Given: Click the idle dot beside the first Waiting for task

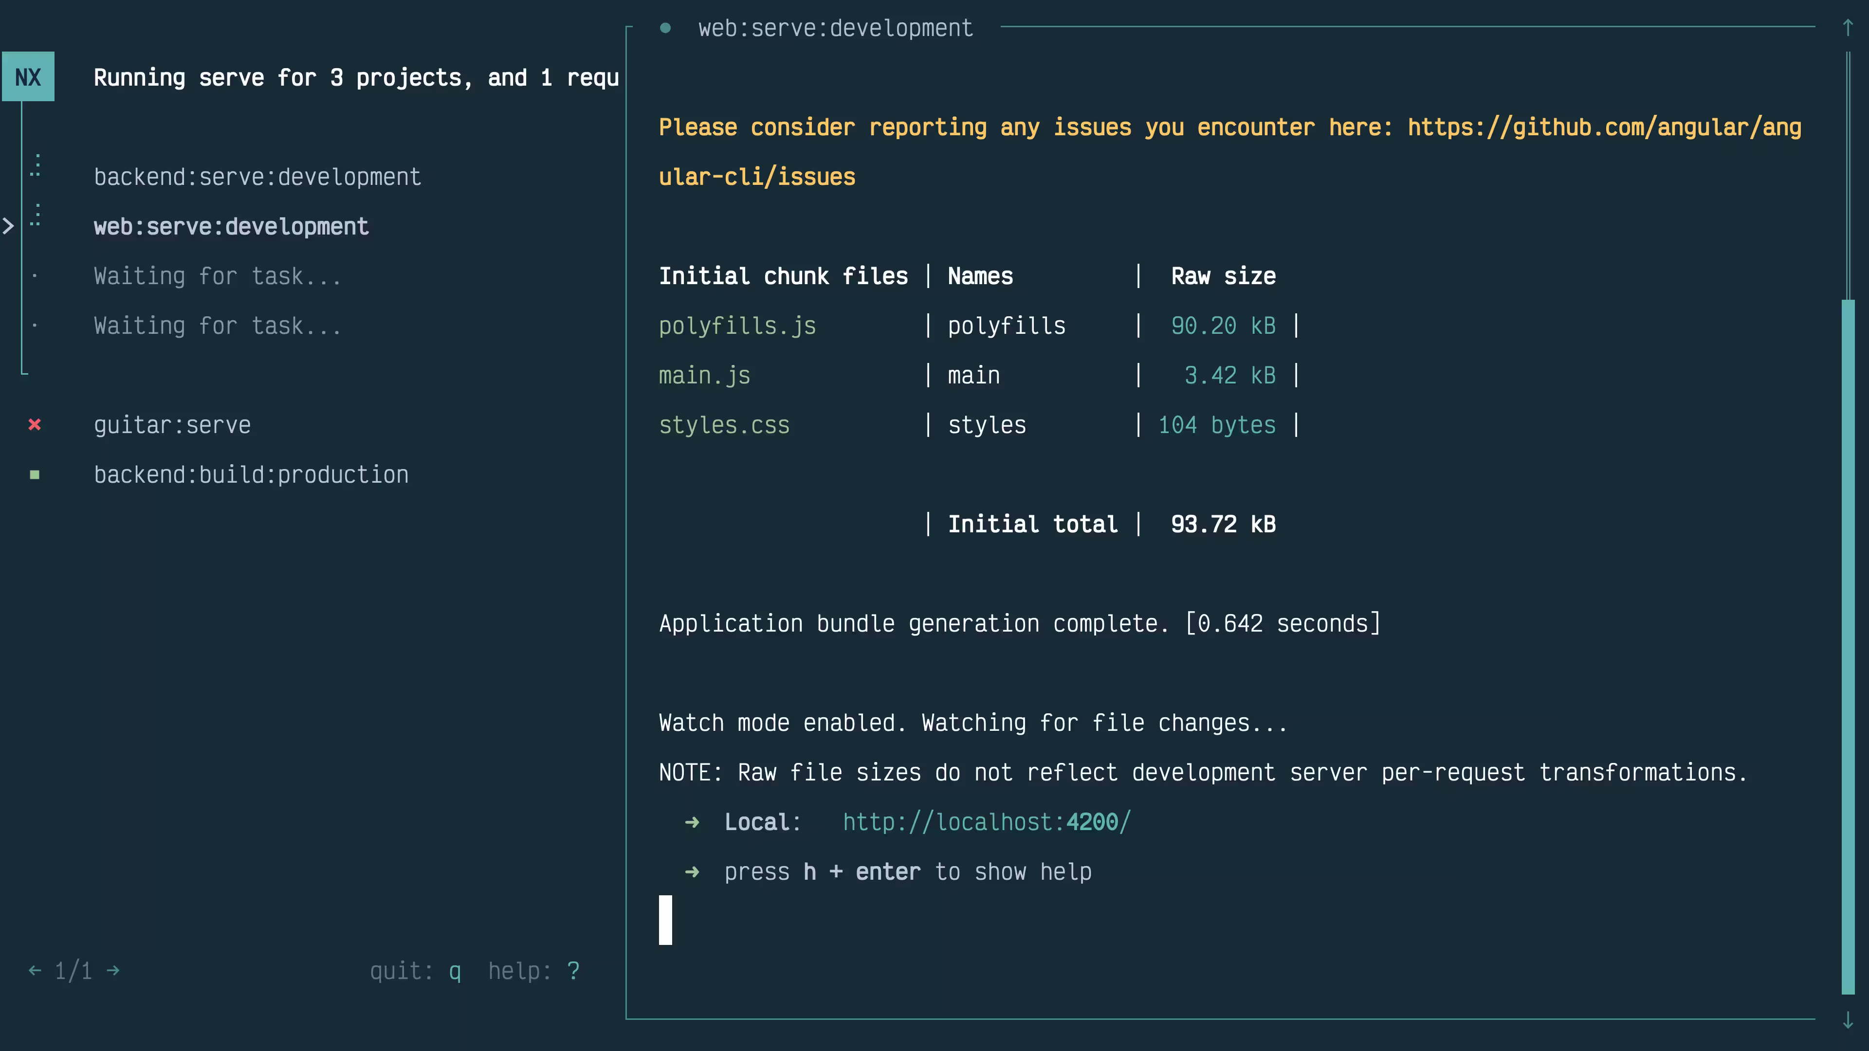Looking at the screenshot, I should click(34, 275).
